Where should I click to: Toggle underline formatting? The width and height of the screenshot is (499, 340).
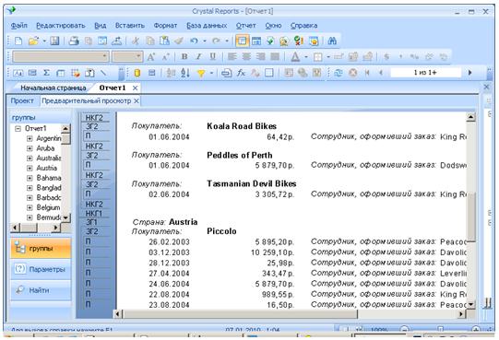212,57
